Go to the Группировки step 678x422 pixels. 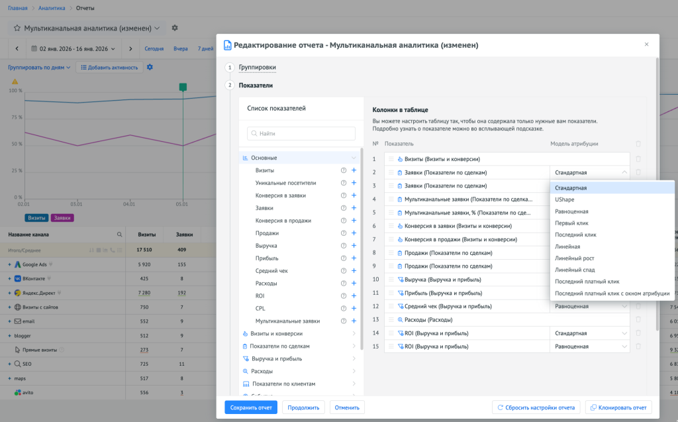coord(257,68)
